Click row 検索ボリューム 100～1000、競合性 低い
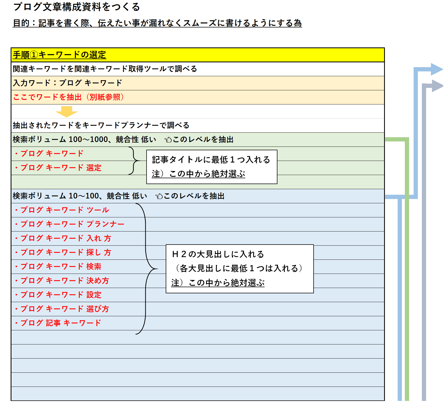This screenshot has width=445, height=402. (198, 140)
